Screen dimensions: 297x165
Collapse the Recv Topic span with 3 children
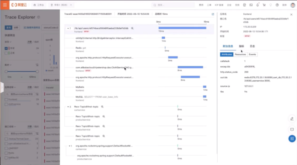68,107
